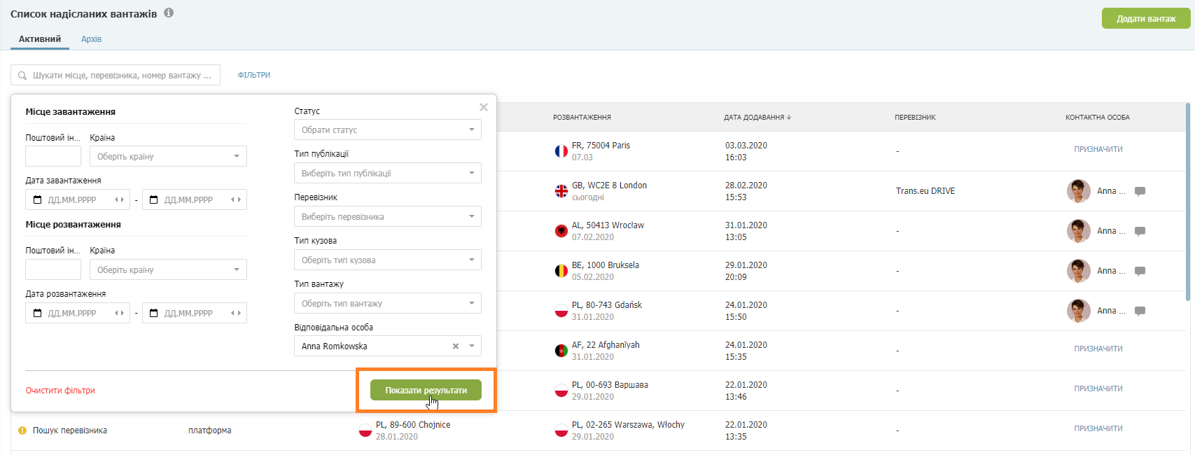Image resolution: width=1195 pixels, height=455 pixels.
Task: Close the filters panel with X
Action: [x=484, y=107]
